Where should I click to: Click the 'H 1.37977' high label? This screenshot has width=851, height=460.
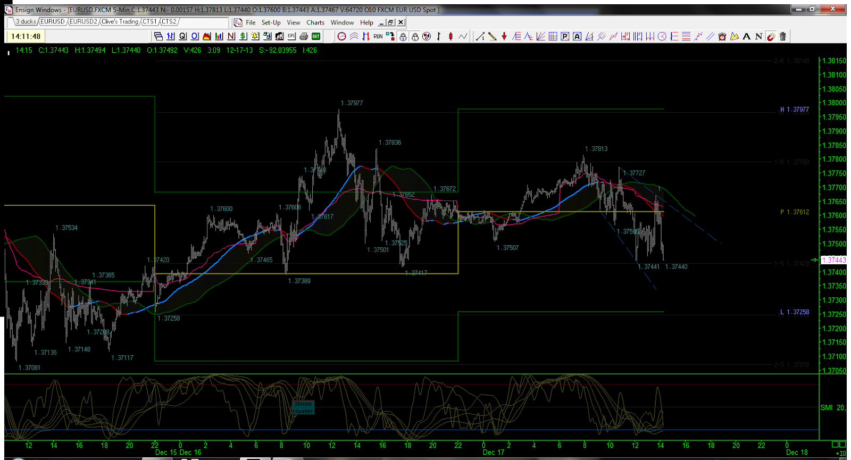tap(794, 110)
